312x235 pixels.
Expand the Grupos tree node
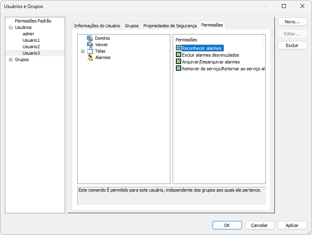(x=10, y=59)
